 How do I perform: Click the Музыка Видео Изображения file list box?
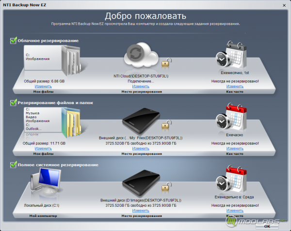point(43,120)
